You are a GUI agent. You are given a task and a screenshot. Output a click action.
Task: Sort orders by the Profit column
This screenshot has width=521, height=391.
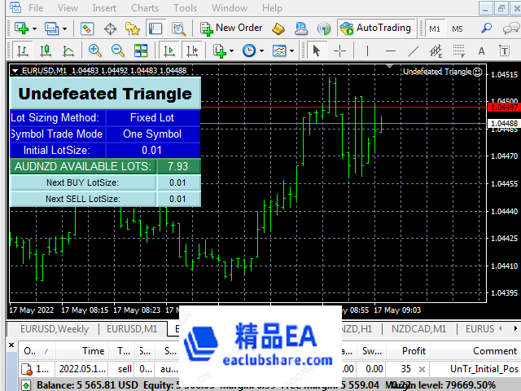pos(409,351)
